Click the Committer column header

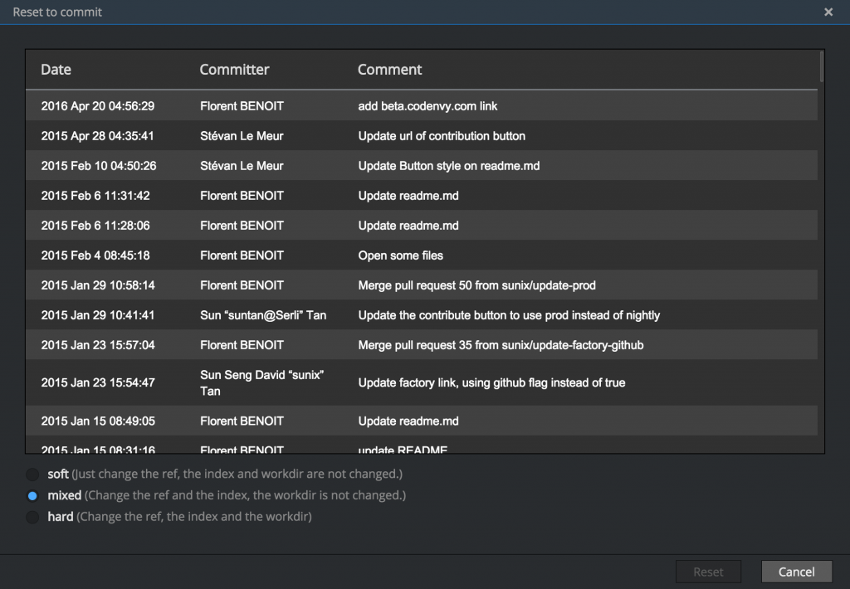click(x=234, y=70)
